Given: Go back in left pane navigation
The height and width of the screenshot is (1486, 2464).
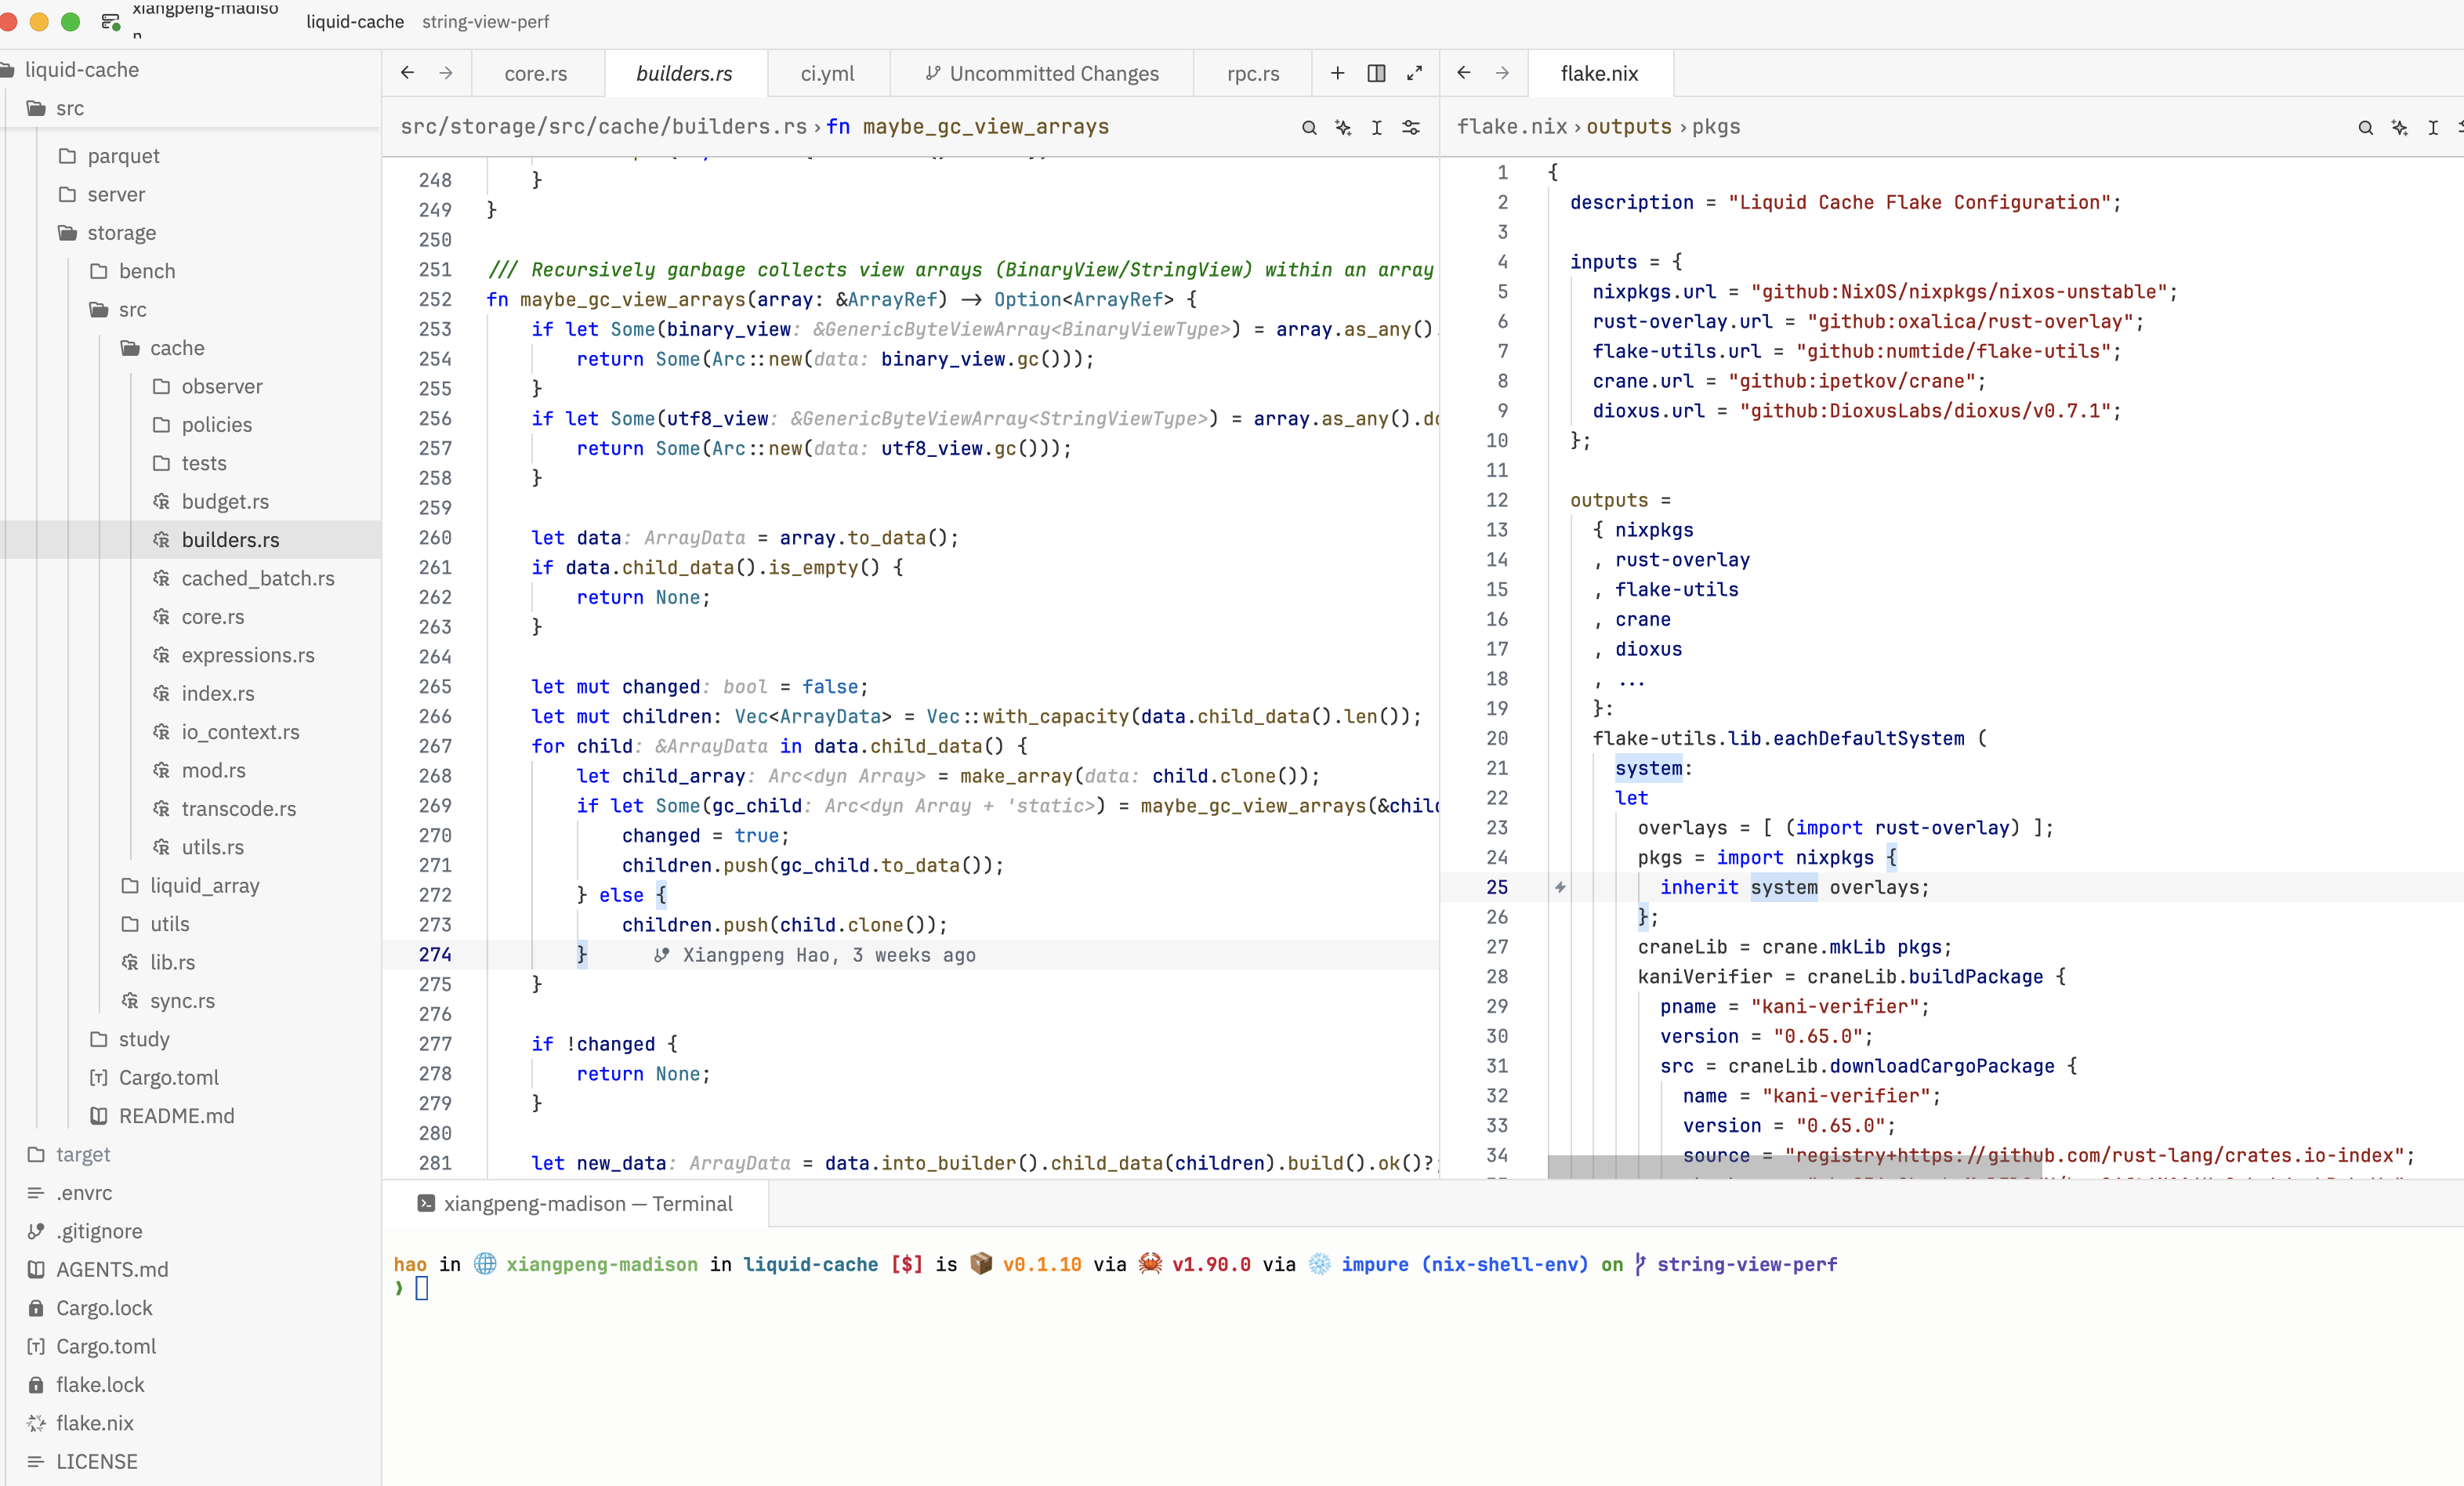Looking at the screenshot, I should coord(407,73).
